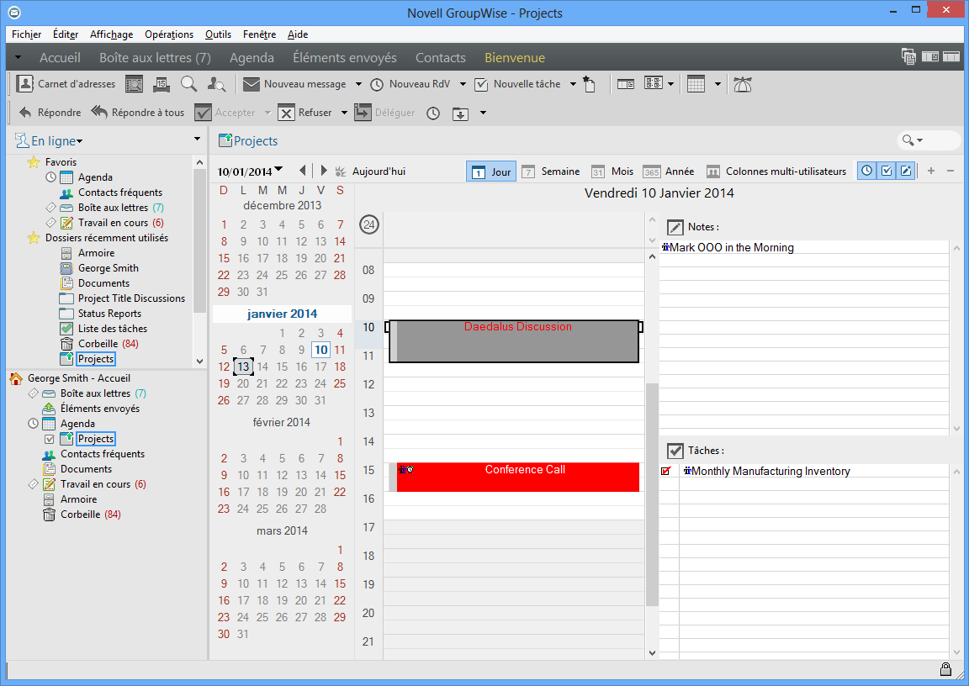This screenshot has height=686, width=969.
Task: Toggle the appointments clock display filter
Action: (867, 171)
